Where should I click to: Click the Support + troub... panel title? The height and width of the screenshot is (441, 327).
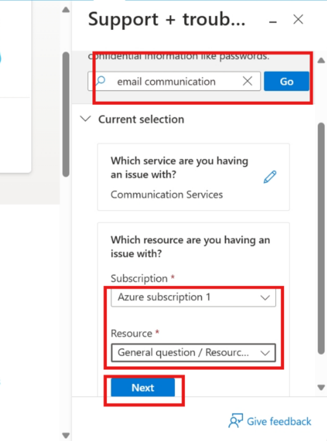[167, 20]
